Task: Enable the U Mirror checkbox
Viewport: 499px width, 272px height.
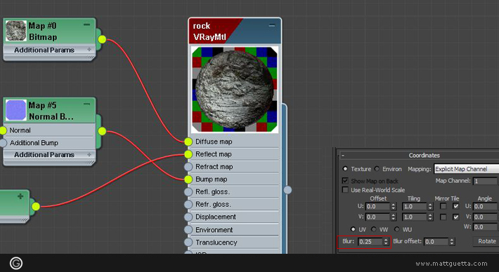Action: coord(443,206)
